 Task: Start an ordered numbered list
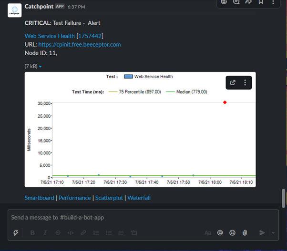pyautogui.click(x=96, y=232)
